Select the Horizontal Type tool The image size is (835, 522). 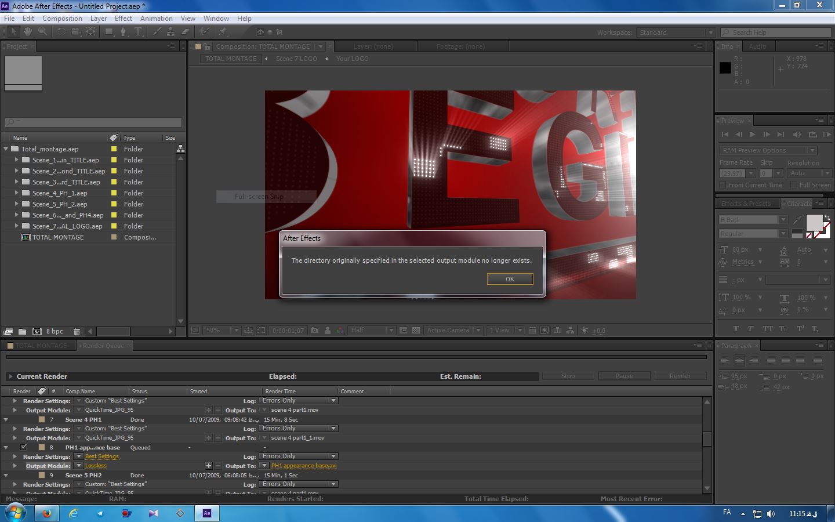coord(139,32)
